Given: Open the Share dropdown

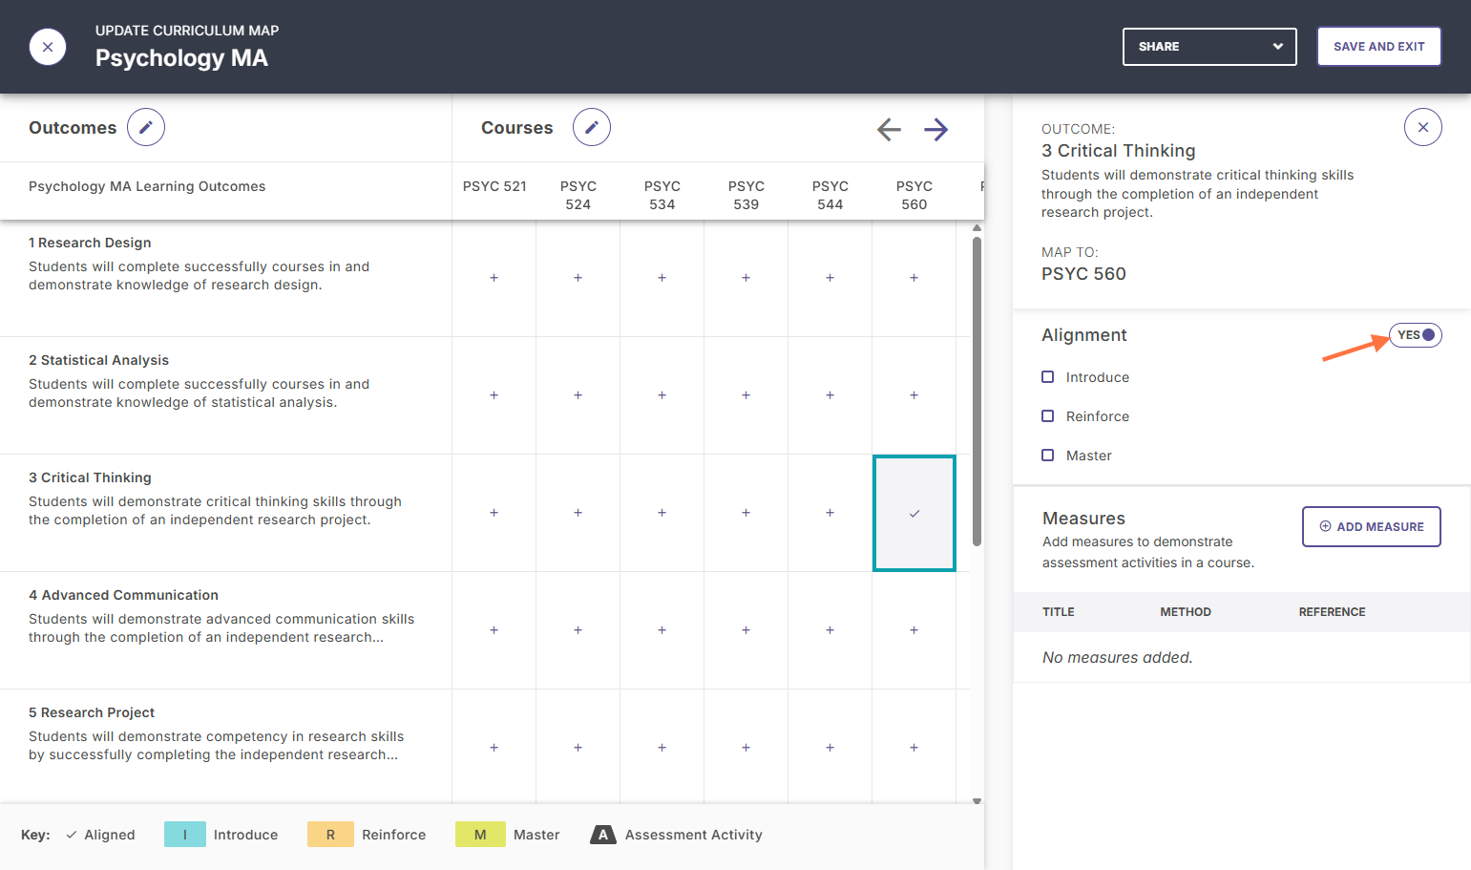Looking at the screenshot, I should [1209, 47].
